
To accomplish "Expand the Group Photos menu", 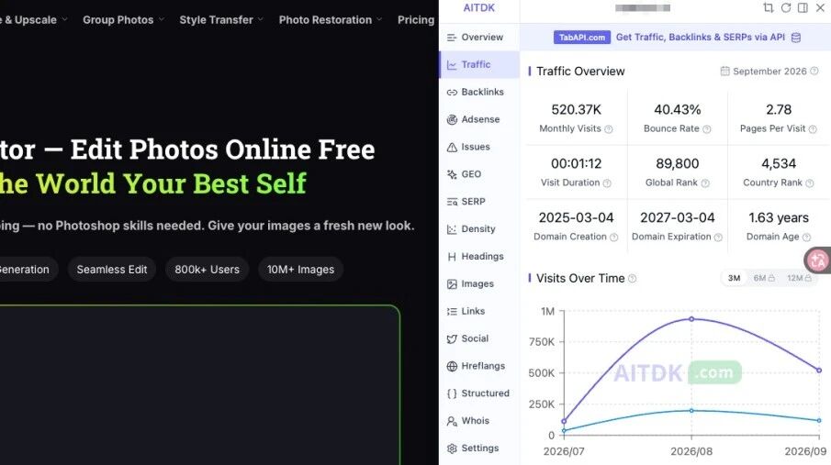I will click(123, 20).
